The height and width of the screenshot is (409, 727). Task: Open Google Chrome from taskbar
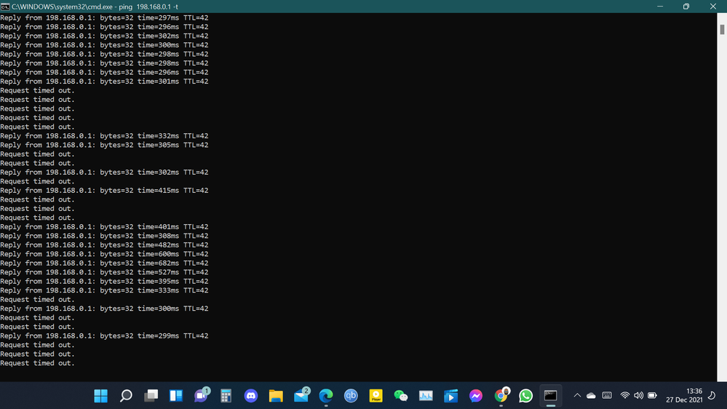point(501,396)
